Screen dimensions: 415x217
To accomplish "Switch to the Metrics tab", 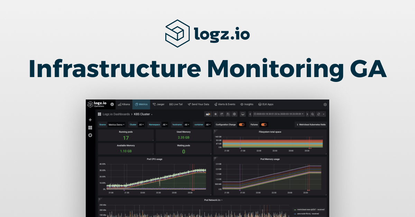I will (x=141, y=104).
